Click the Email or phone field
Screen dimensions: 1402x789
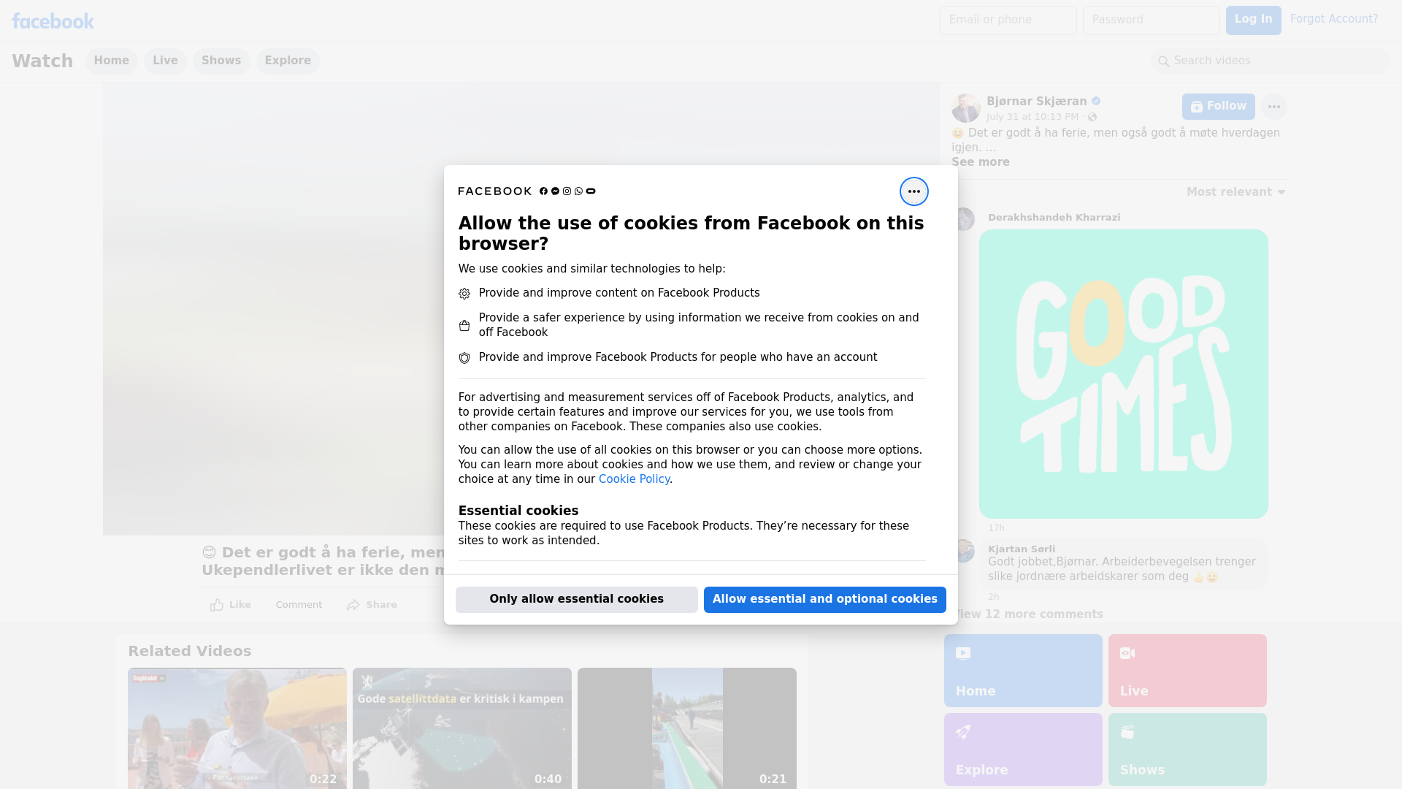pyautogui.click(x=1008, y=20)
